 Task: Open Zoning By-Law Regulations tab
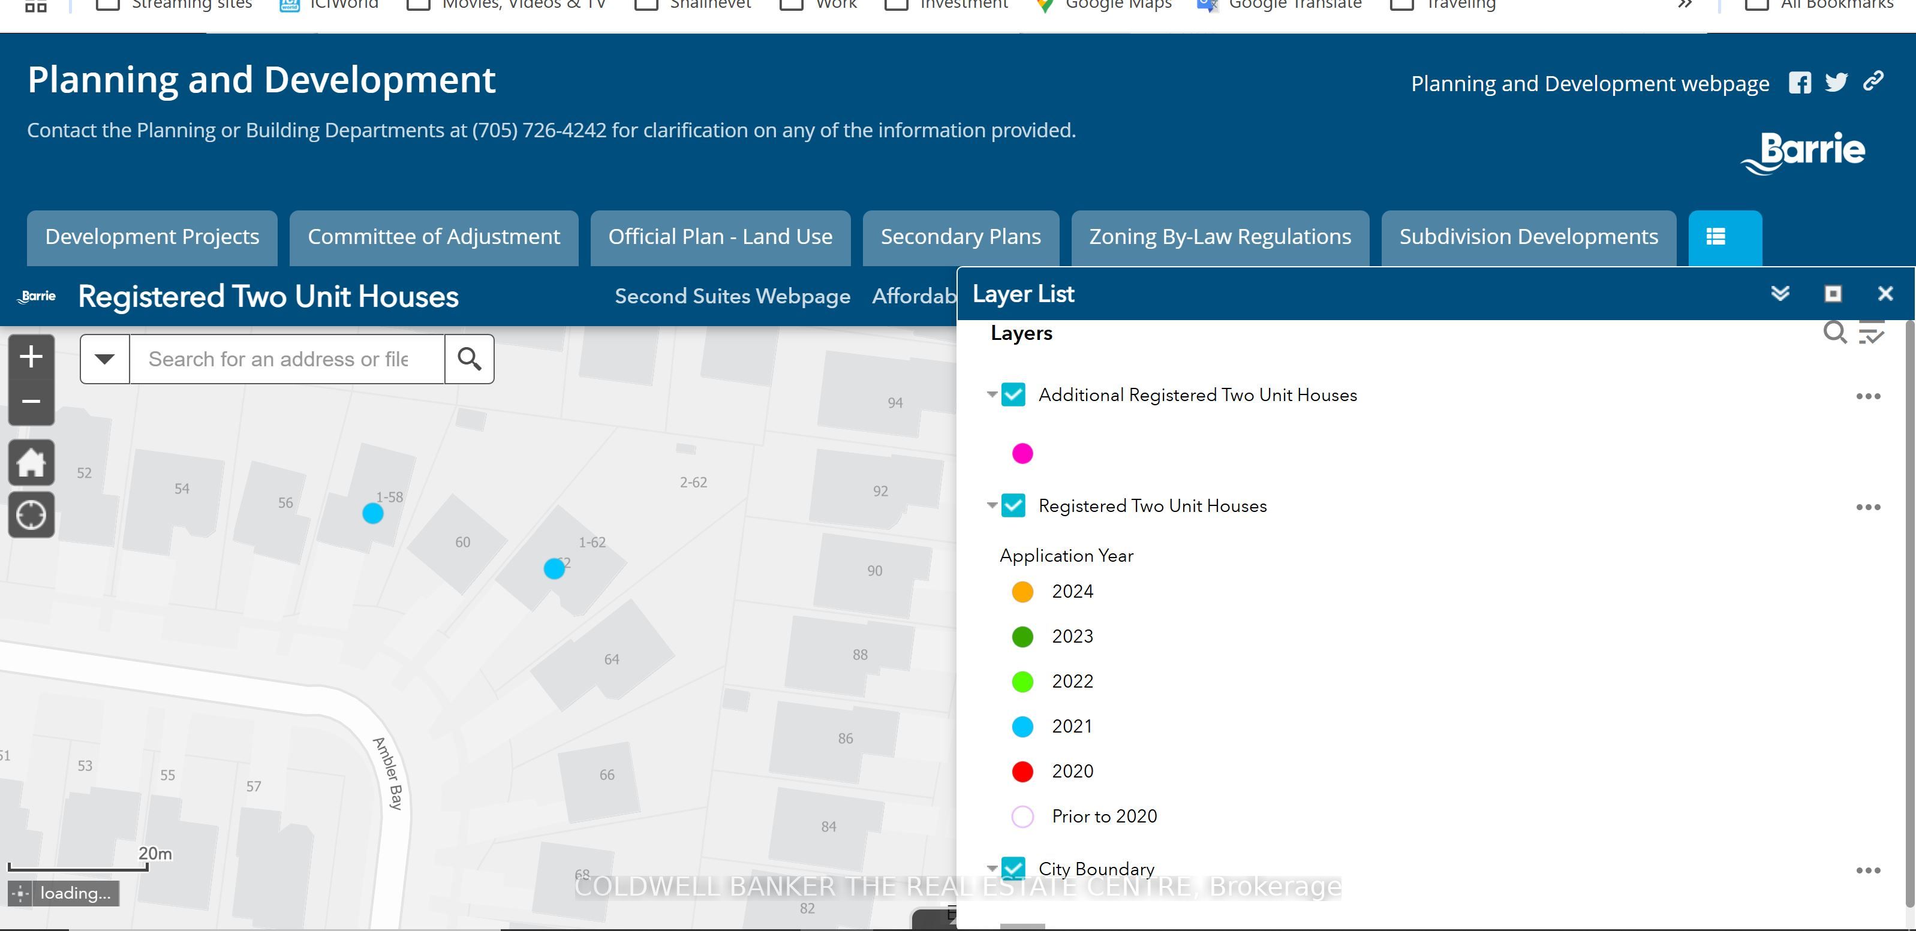tap(1220, 238)
